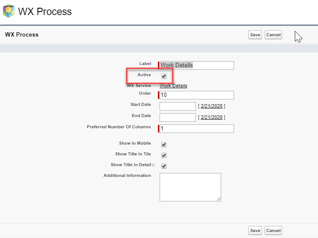Focus the Label text field
The image size is (318, 238).
197,65
